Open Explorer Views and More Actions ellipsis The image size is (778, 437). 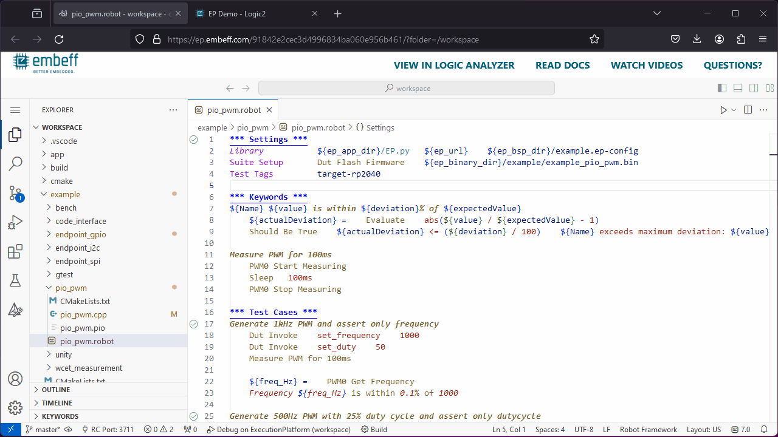click(173, 110)
